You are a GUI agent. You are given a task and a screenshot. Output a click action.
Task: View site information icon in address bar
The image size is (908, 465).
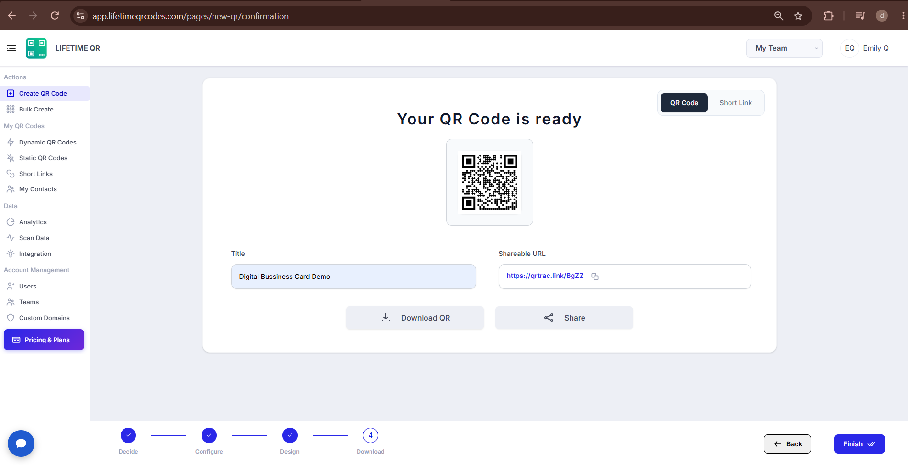point(80,16)
